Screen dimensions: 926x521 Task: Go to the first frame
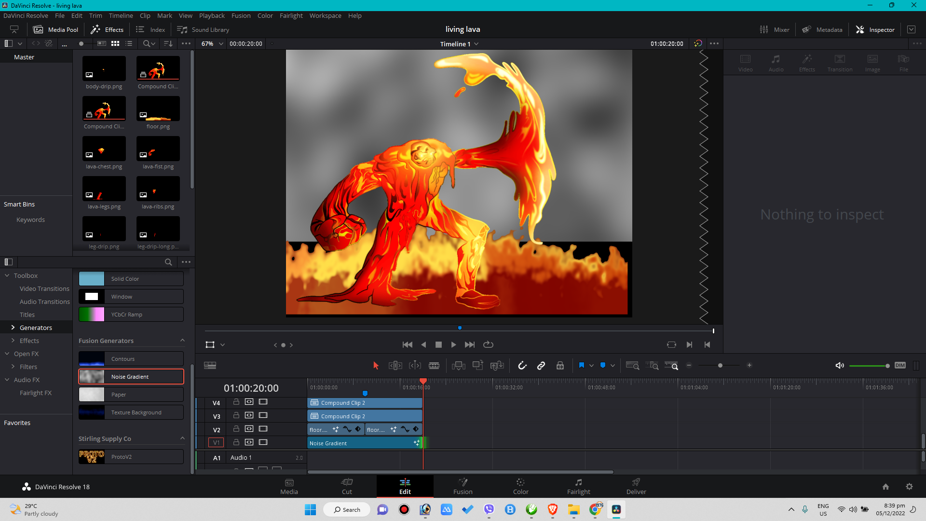coord(408,345)
